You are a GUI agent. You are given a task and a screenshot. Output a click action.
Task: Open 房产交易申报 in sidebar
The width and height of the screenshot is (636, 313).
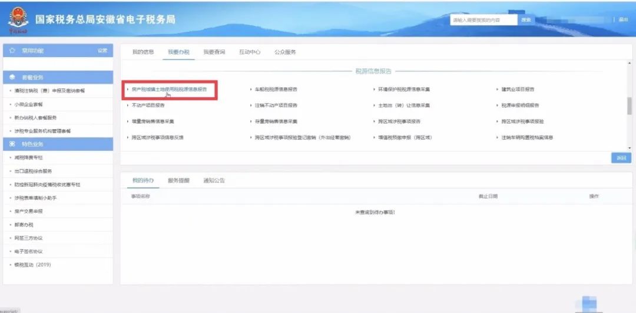click(x=28, y=211)
